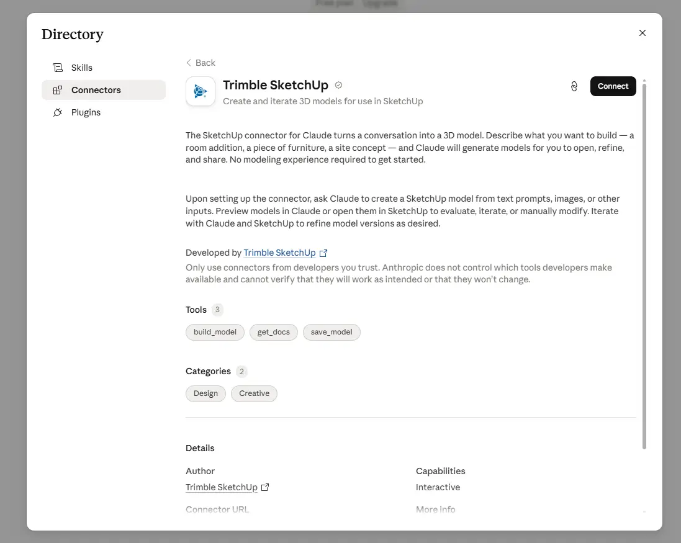Screen dimensions: 681x543
Task: Click the Trimble SketchUp logo icon
Action: [201, 91]
